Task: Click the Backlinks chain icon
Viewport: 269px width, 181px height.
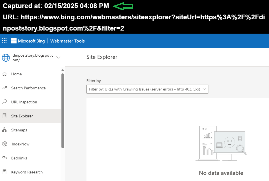Action: [4, 158]
